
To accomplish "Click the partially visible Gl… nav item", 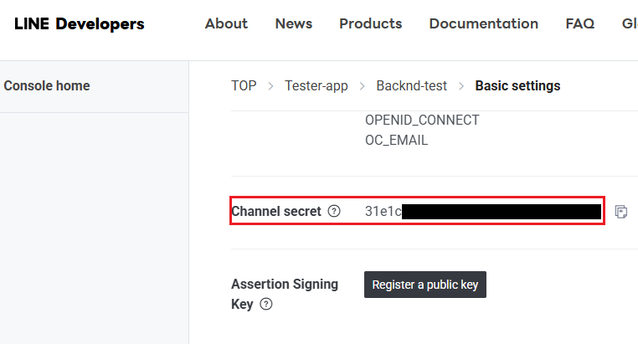I will coord(629,23).
